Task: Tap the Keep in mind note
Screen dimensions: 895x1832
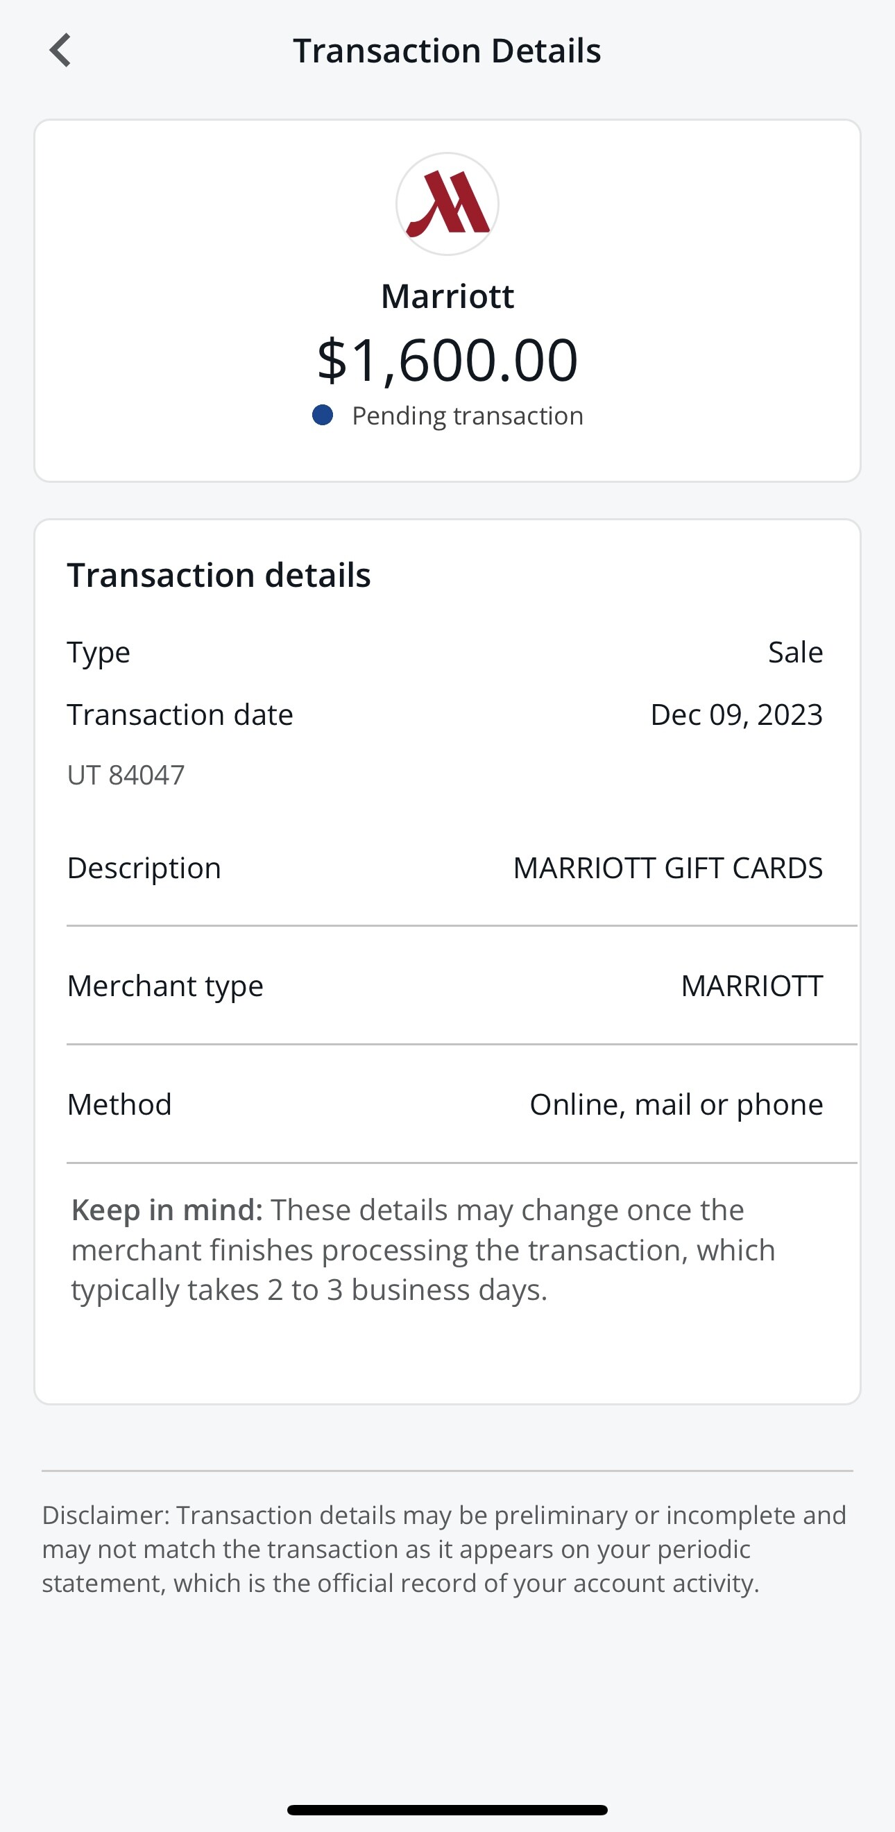Action: click(423, 1249)
